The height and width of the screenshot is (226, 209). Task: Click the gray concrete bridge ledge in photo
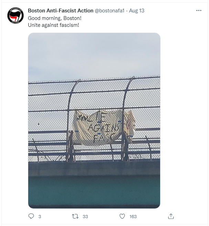pyautogui.click(x=94, y=168)
